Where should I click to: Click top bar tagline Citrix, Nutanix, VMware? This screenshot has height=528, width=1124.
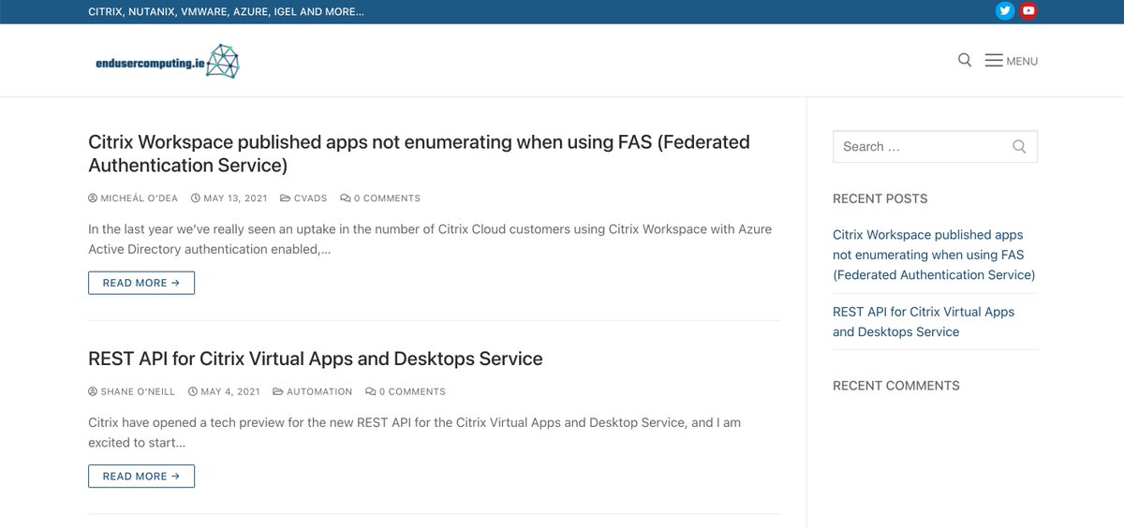point(226,12)
